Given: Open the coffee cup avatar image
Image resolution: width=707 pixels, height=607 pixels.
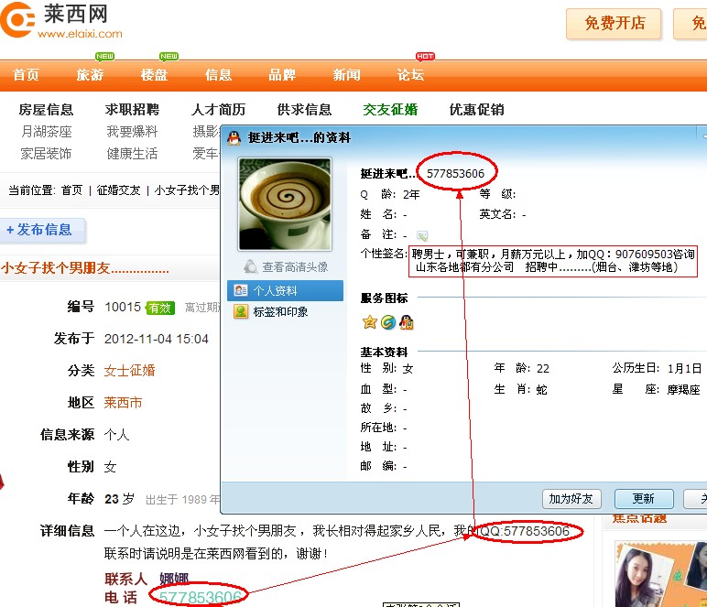Looking at the screenshot, I should (285, 203).
